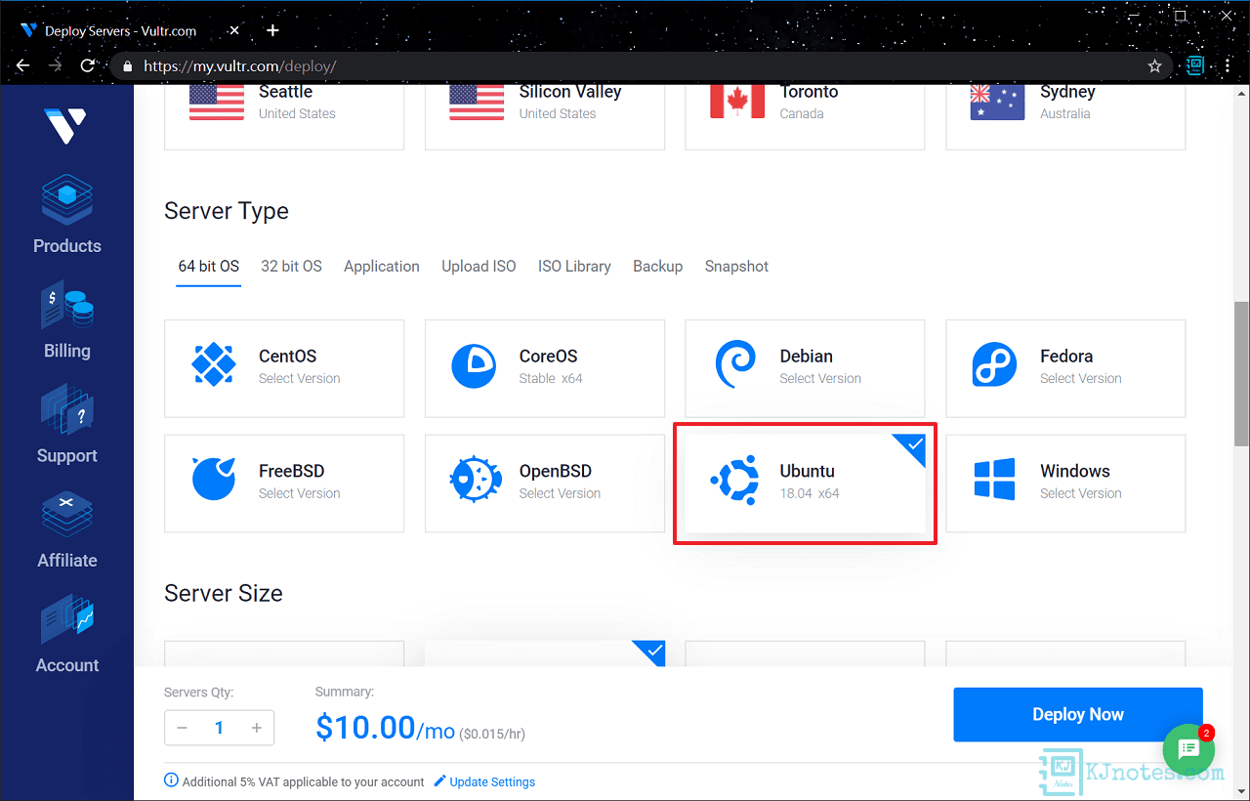Decrease servers quantity with minus button
The width and height of the screenshot is (1250, 801).
[x=183, y=728]
